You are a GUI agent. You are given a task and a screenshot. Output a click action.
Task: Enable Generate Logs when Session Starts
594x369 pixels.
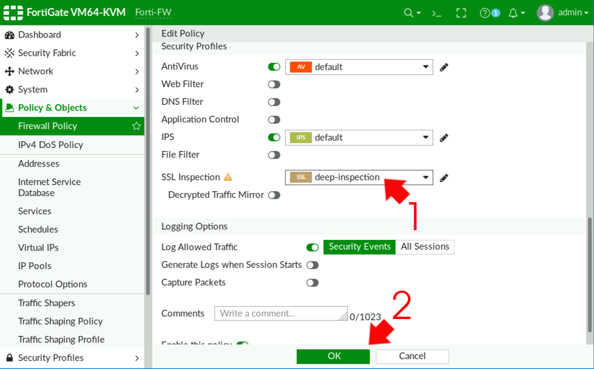click(312, 265)
